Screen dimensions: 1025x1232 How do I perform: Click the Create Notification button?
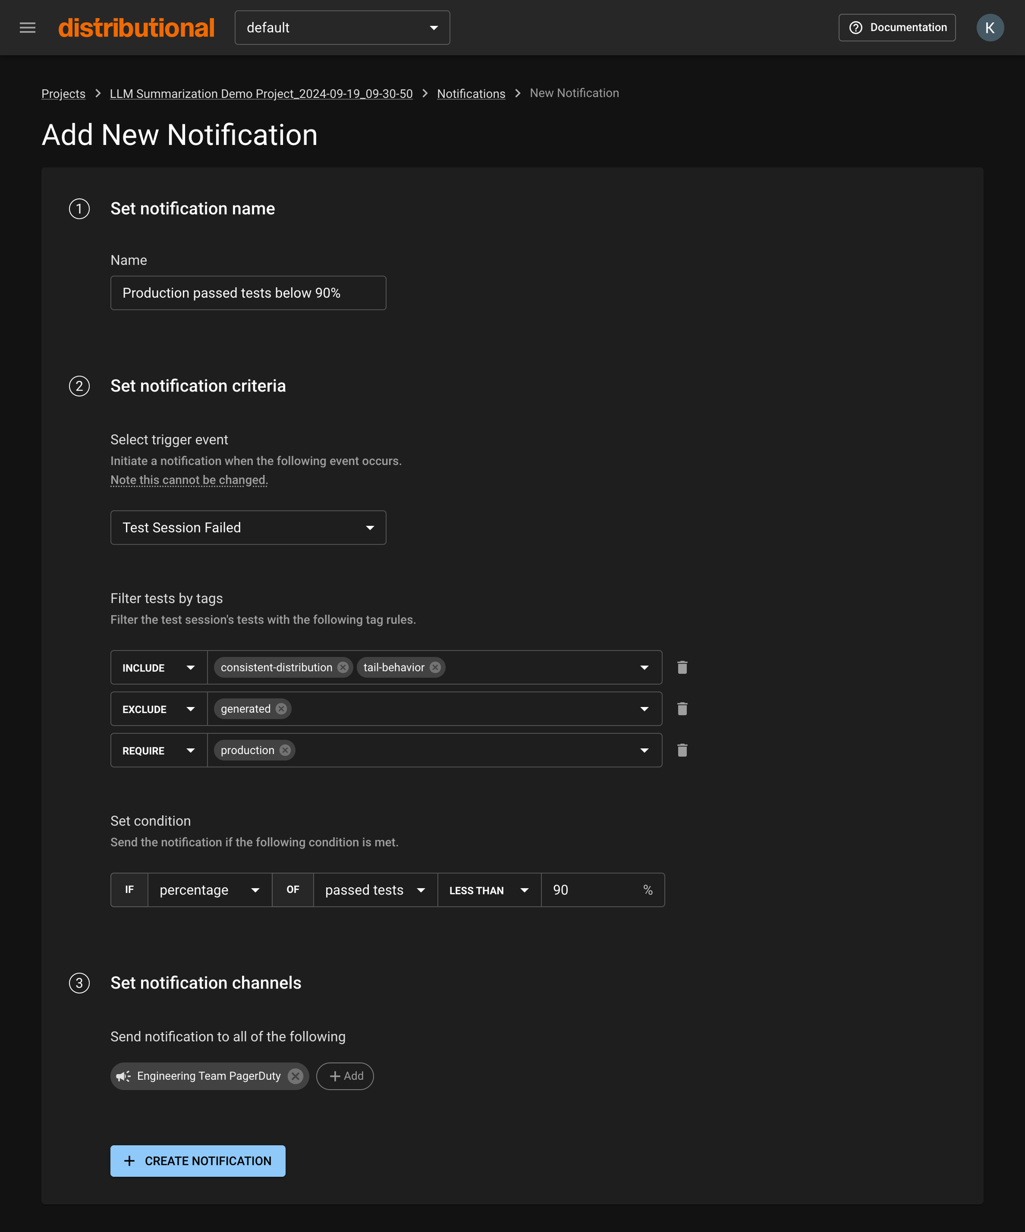click(x=198, y=1161)
